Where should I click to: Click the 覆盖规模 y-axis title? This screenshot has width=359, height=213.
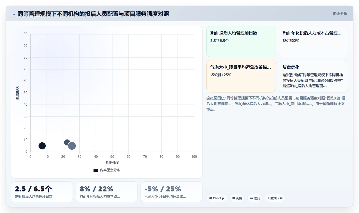(17, 93)
